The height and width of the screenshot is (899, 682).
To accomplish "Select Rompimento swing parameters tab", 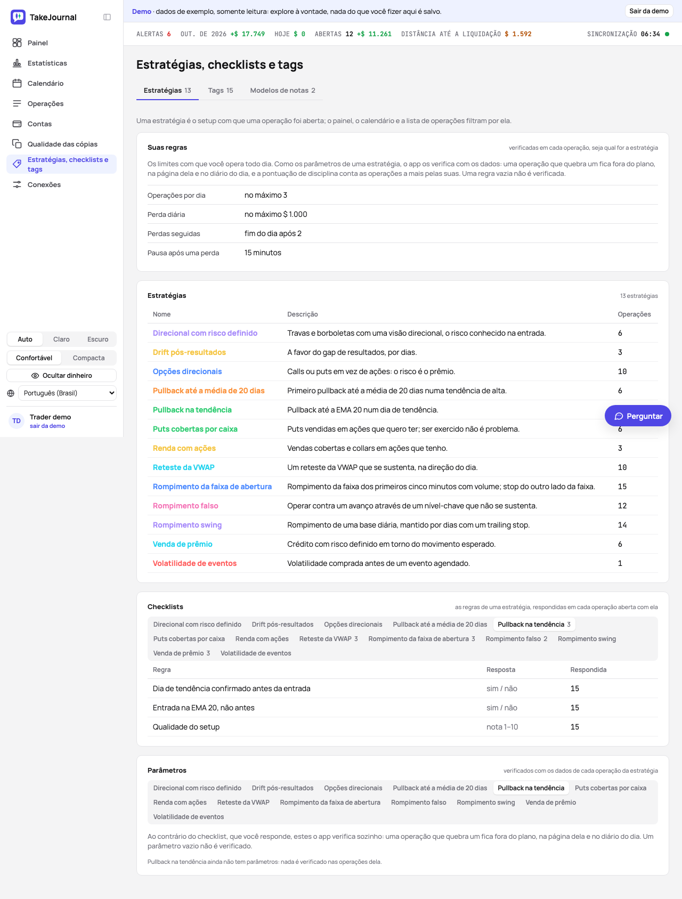I will pos(486,803).
